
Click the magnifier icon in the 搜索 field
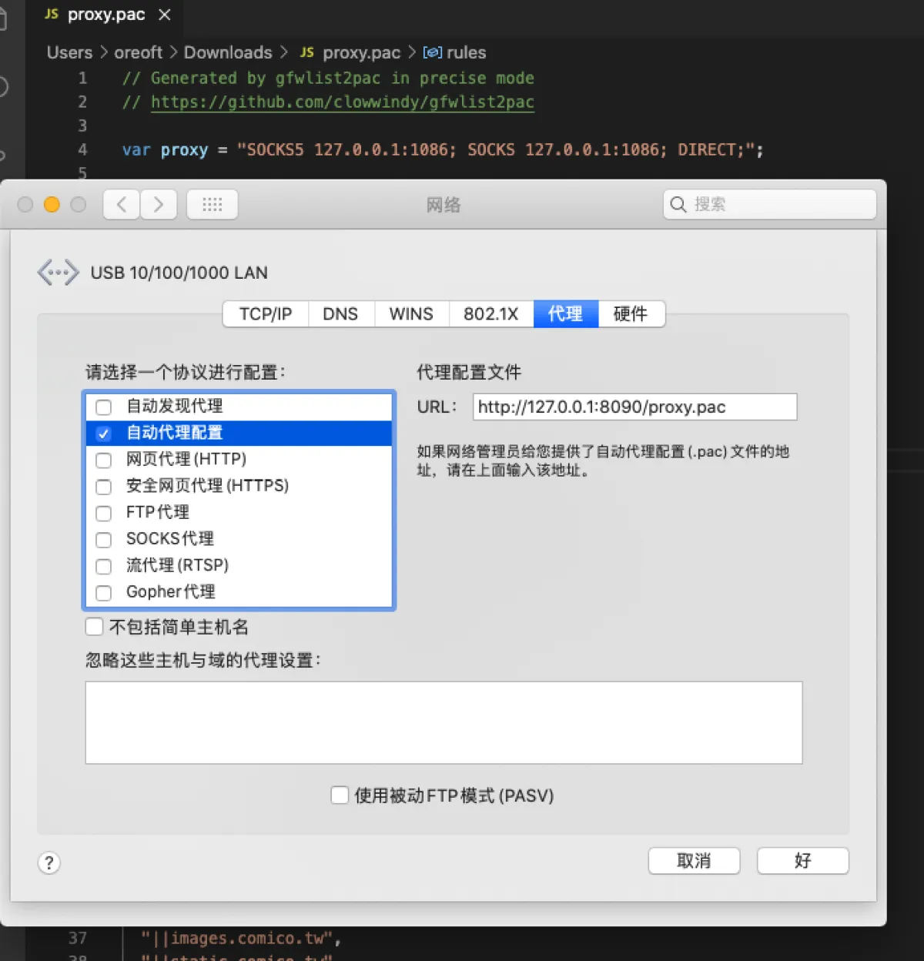pyautogui.click(x=678, y=204)
